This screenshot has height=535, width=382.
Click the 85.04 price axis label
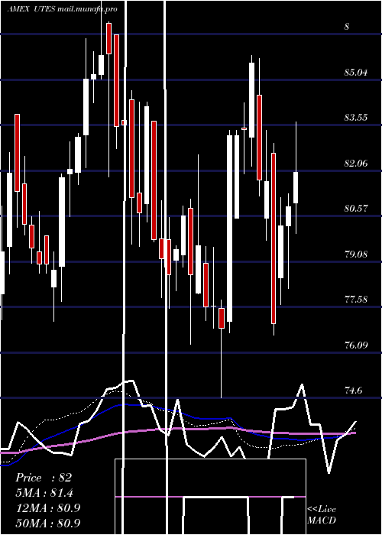point(356,73)
